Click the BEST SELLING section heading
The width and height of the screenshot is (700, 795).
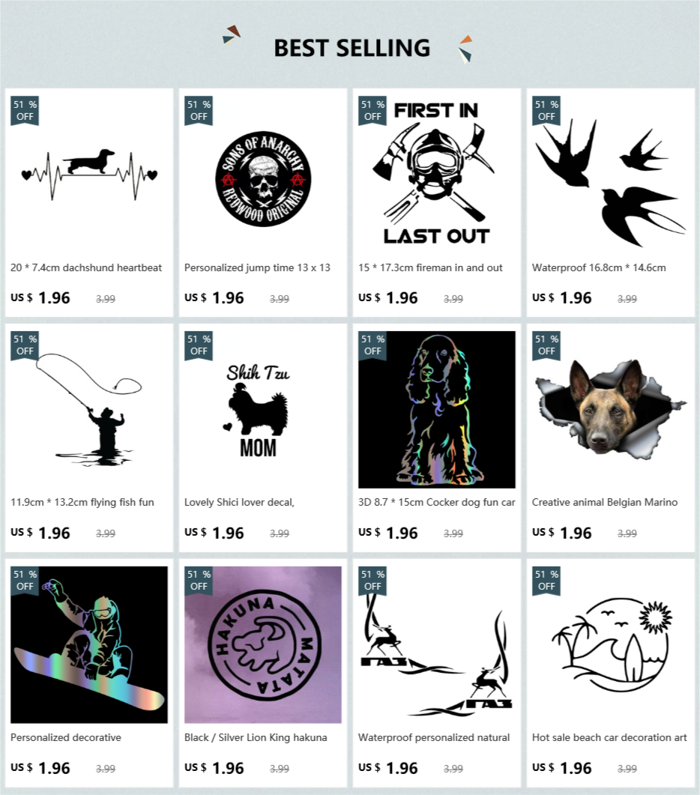[x=352, y=48]
